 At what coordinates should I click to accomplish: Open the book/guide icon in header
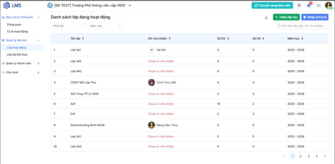(x=299, y=5)
